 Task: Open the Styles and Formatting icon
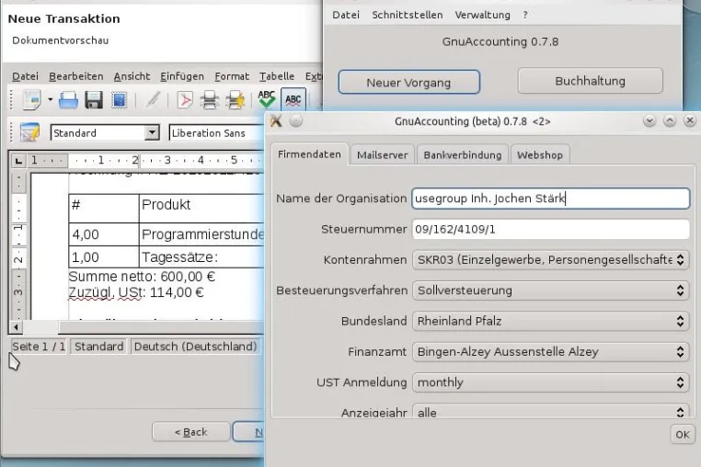pos(30,132)
